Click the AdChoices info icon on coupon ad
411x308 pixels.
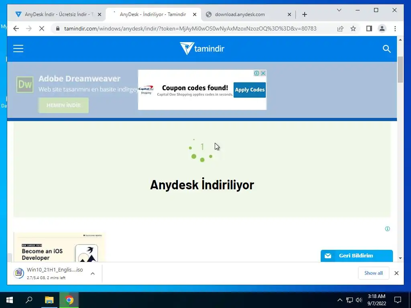click(256, 73)
